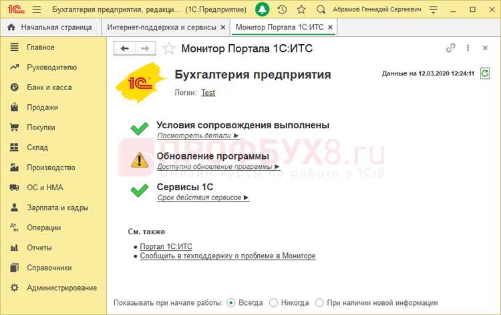
Task: Close the Интернет-поддержка и сервисы tab
Action: 223,27
